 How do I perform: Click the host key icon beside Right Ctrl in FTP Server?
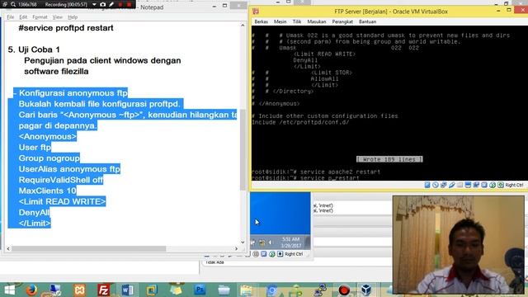(x=501, y=185)
